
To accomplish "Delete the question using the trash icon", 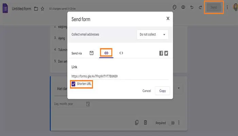I will pyautogui.click(x=146, y=123).
